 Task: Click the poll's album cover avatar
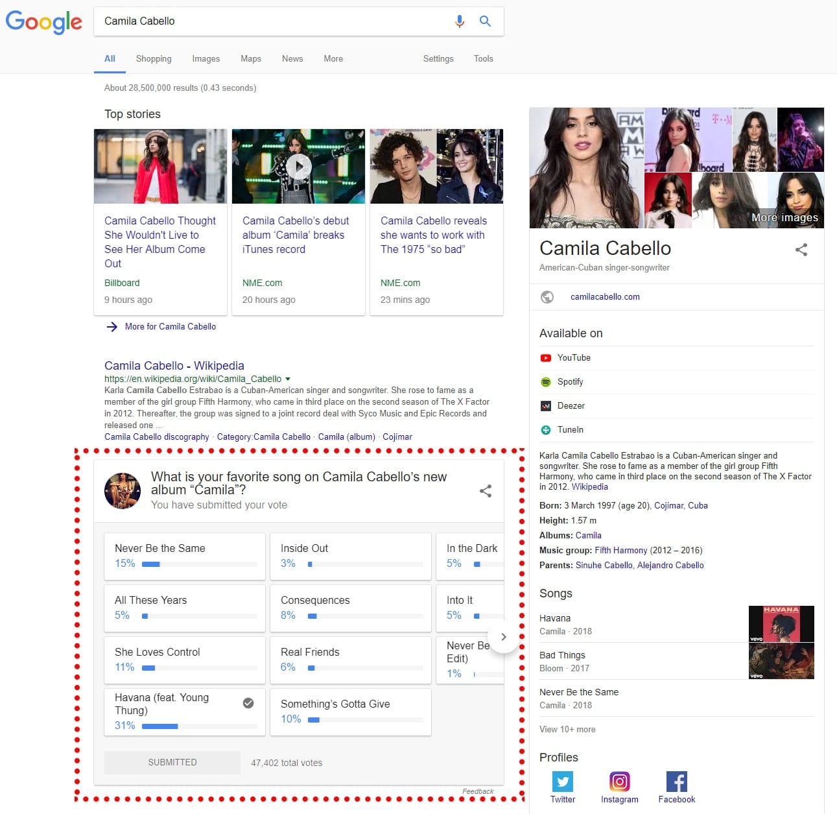123,491
